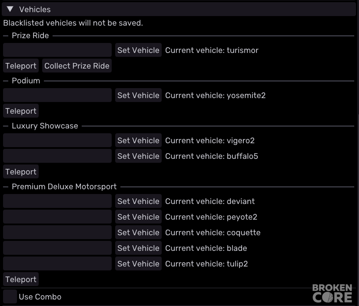This screenshot has width=359, height=306.
Task: Set Vehicle for Prize Ride turismor
Action: [x=138, y=50]
